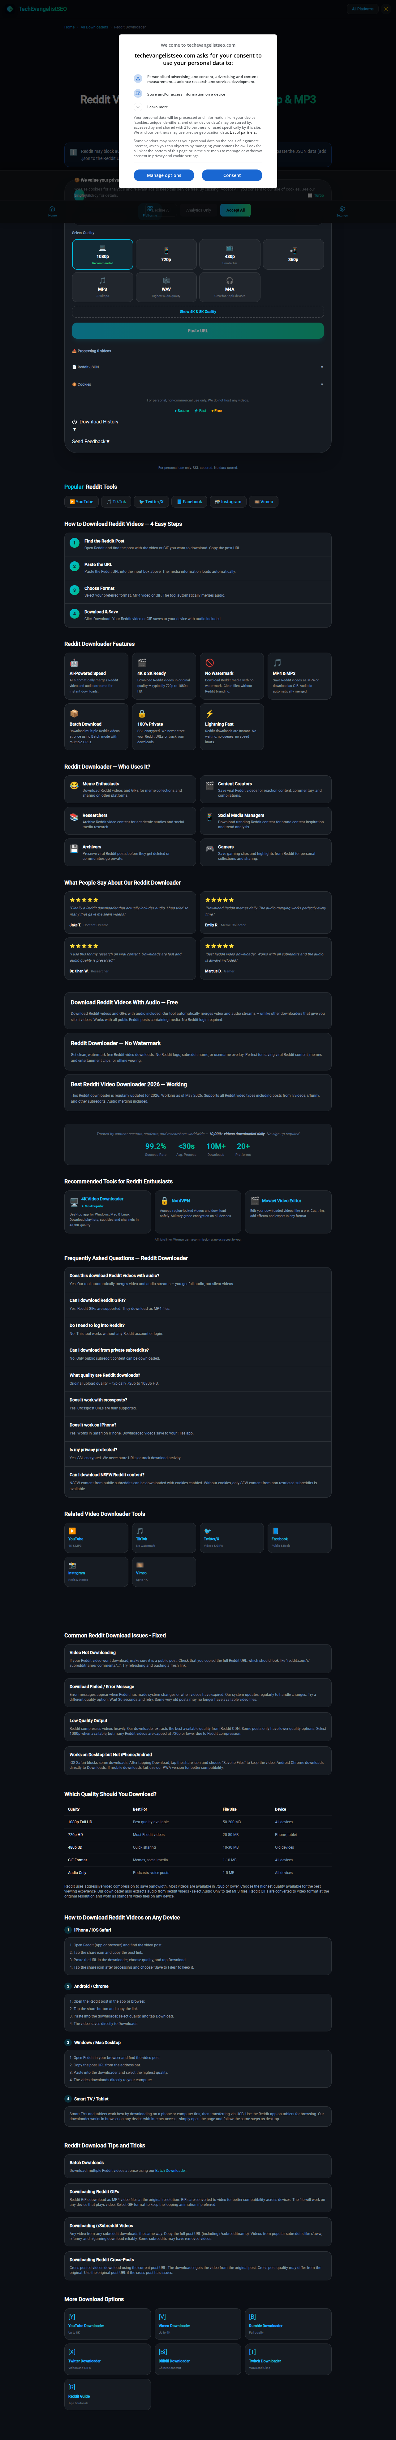Click the Researchers books icon
Viewport: 396px width, 2440px height.
pyautogui.click(x=74, y=817)
